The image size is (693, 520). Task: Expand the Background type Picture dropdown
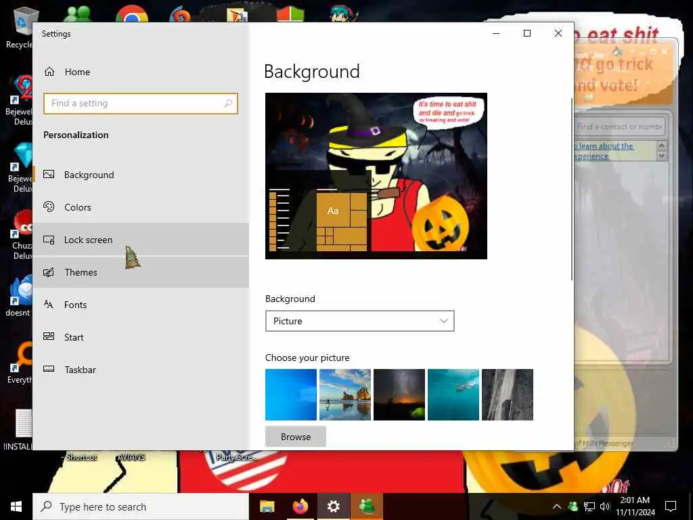click(360, 321)
